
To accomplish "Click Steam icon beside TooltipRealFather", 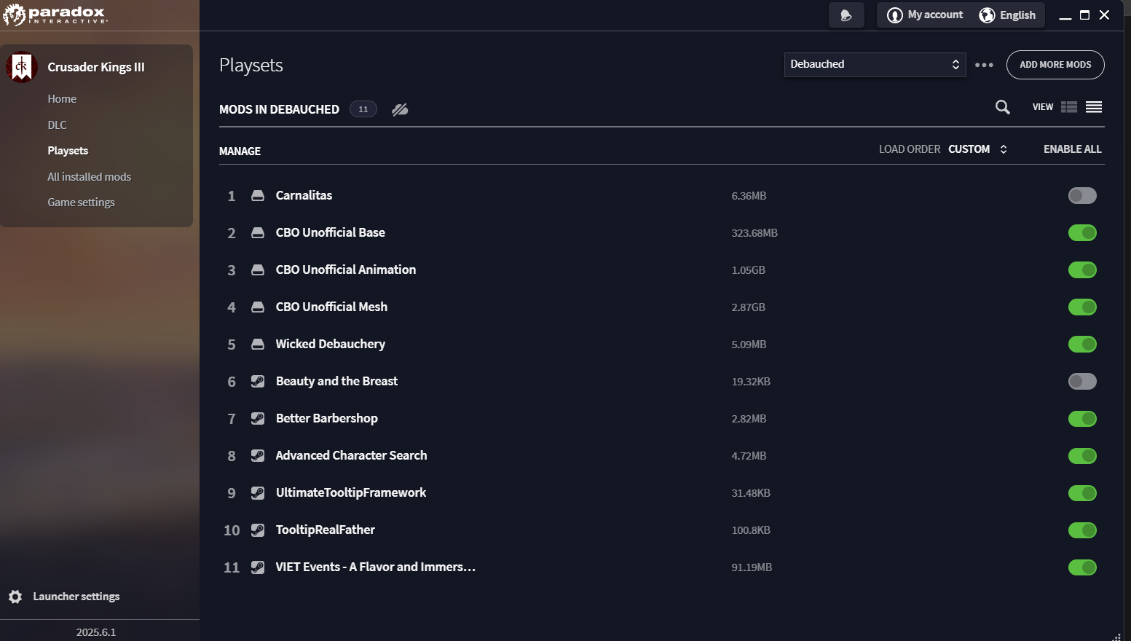I will coord(258,530).
